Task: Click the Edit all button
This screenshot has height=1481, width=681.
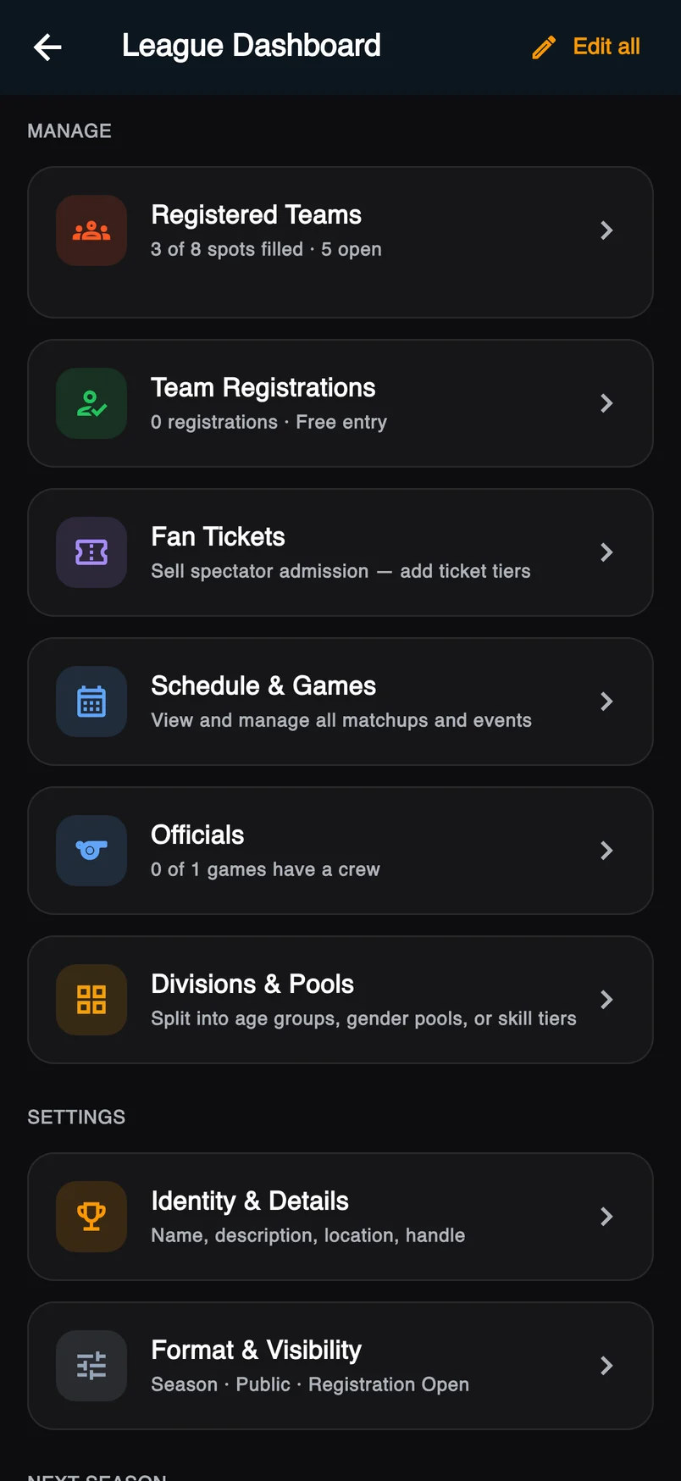Action: (586, 47)
